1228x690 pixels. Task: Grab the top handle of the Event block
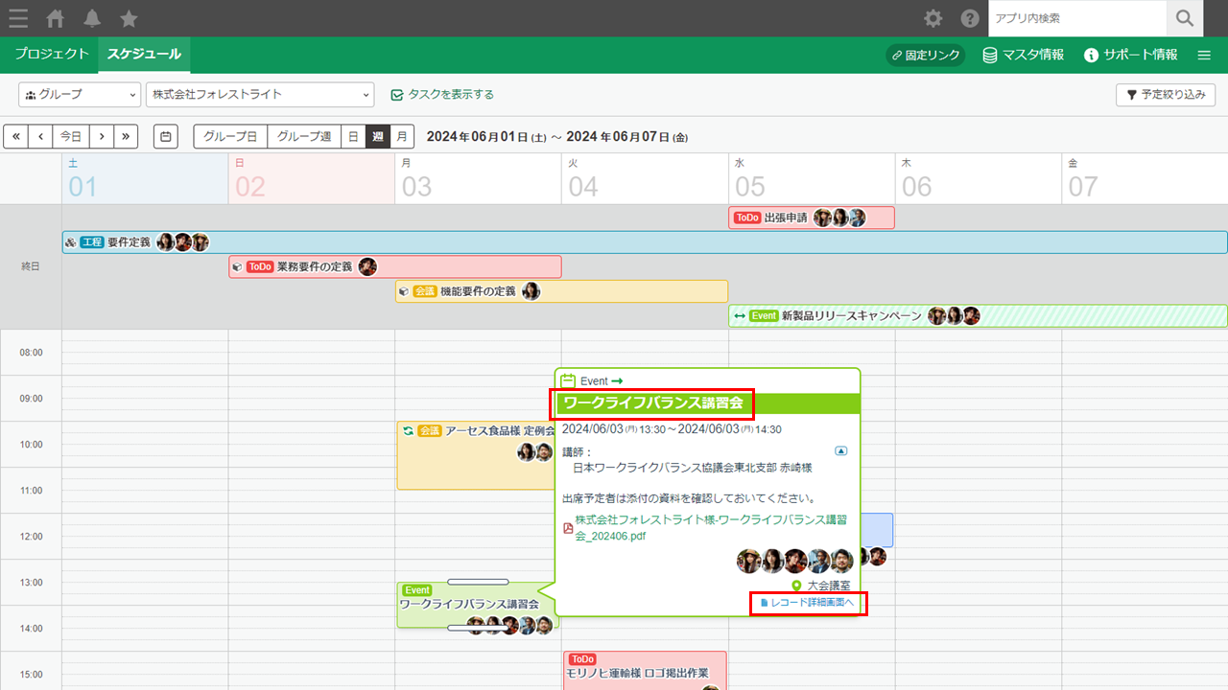pos(478,582)
